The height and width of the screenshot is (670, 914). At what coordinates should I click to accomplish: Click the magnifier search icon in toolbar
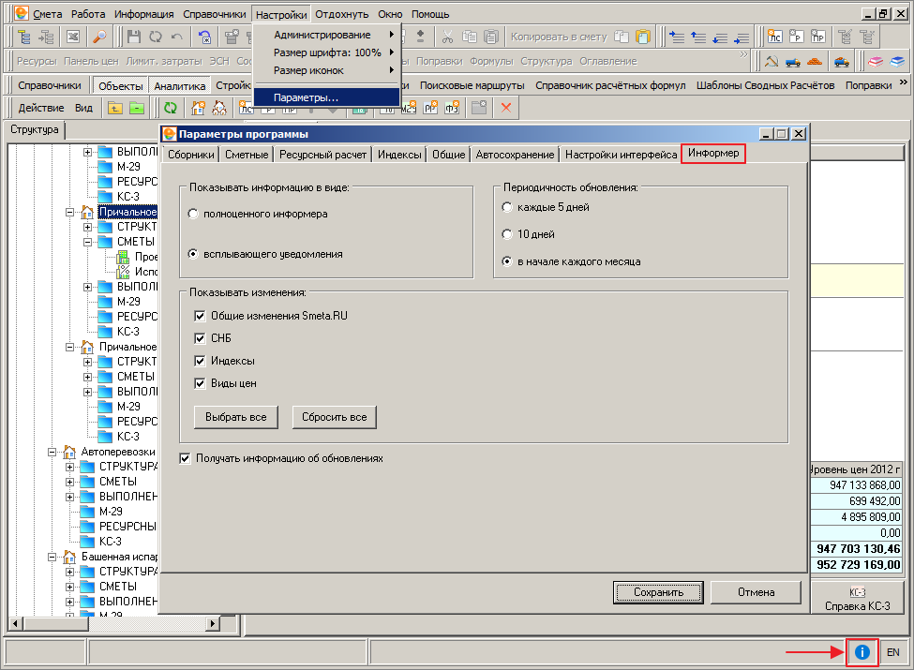tap(99, 37)
